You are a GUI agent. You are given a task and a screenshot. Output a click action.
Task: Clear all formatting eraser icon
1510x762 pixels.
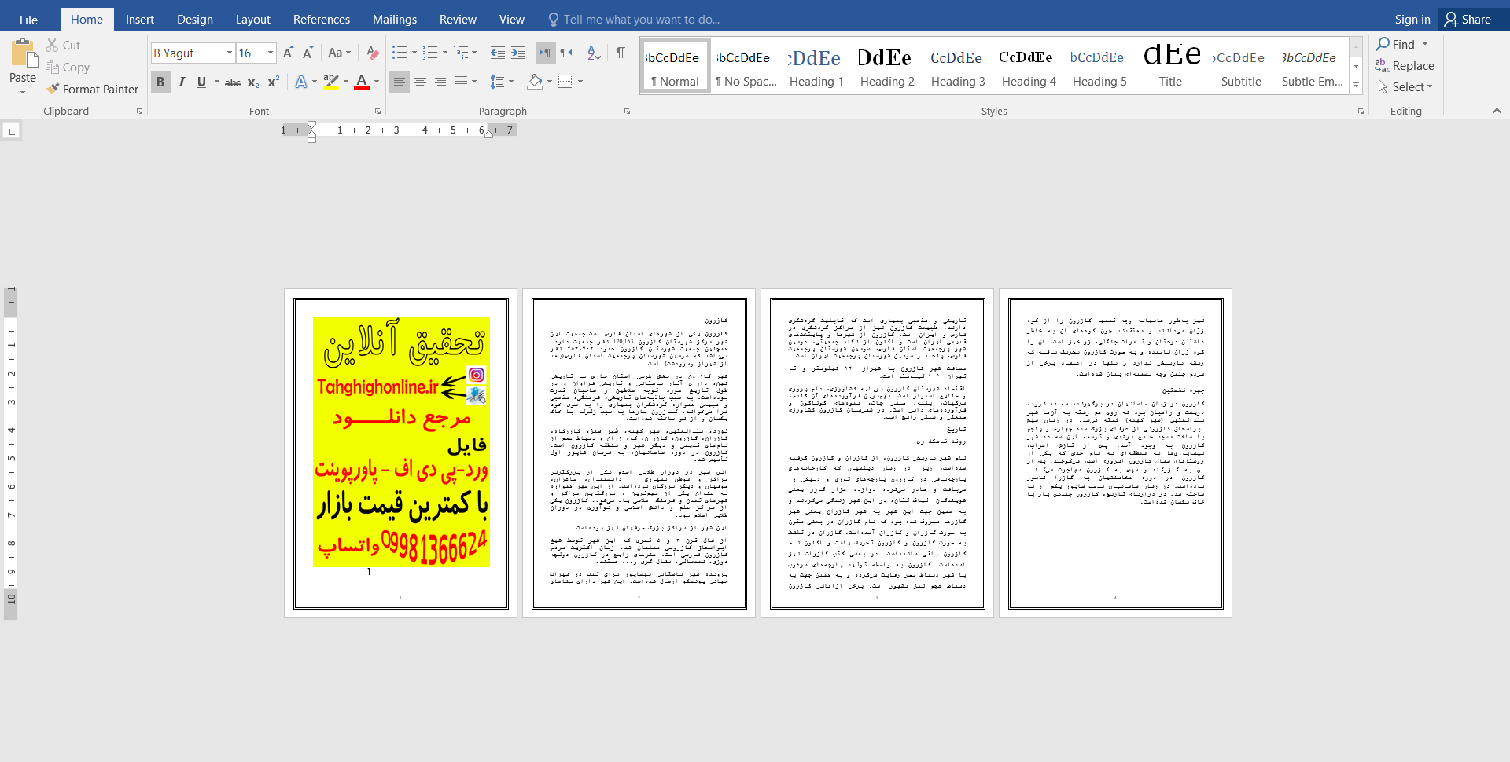373,53
